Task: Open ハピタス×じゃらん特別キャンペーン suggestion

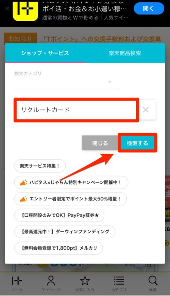Action: pyautogui.click(x=71, y=183)
